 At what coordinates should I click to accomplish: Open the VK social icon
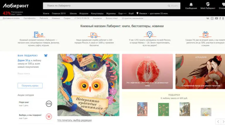click(x=208, y=18)
